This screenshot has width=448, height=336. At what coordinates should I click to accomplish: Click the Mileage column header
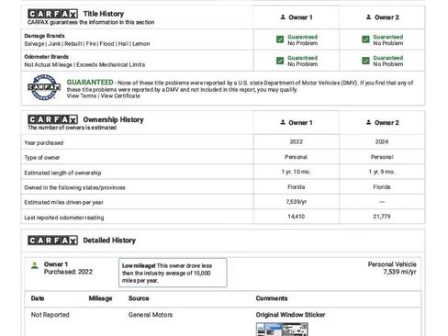pyautogui.click(x=100, y=298)
